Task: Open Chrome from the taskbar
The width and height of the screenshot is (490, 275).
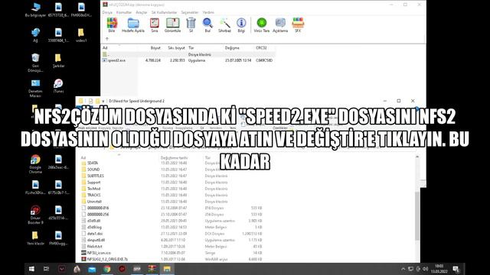Action: [x=107, y=269]
